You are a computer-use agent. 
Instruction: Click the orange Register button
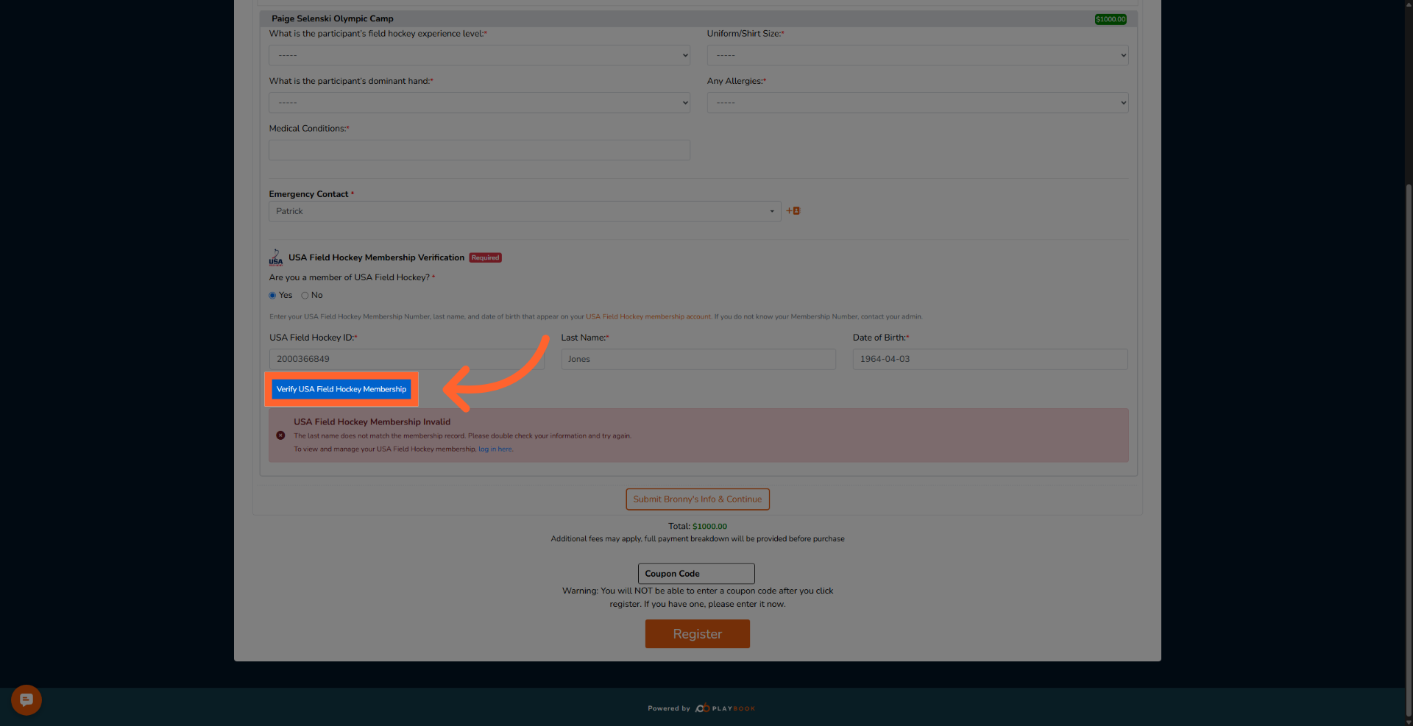698,634
